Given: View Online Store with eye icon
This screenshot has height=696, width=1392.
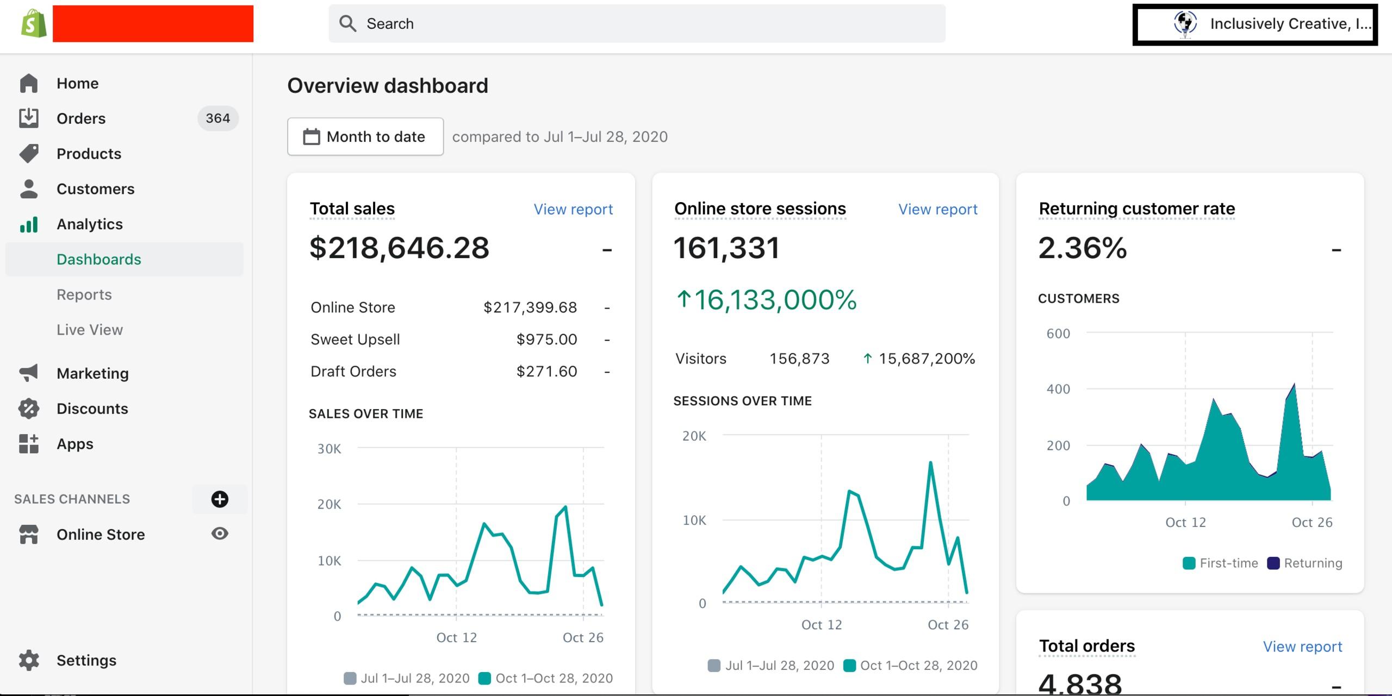Looking at the screenshot, I should [x=220, y=534].
